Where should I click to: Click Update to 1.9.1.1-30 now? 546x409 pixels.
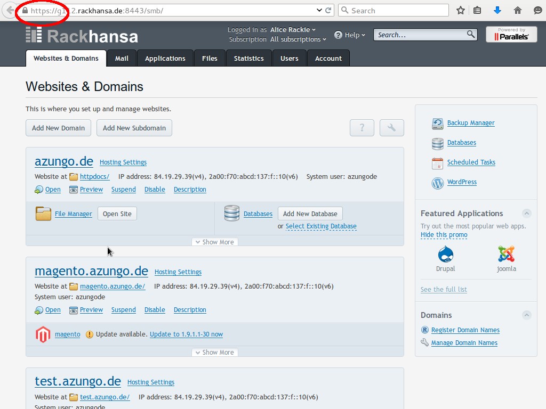click(x=186, y=334)
